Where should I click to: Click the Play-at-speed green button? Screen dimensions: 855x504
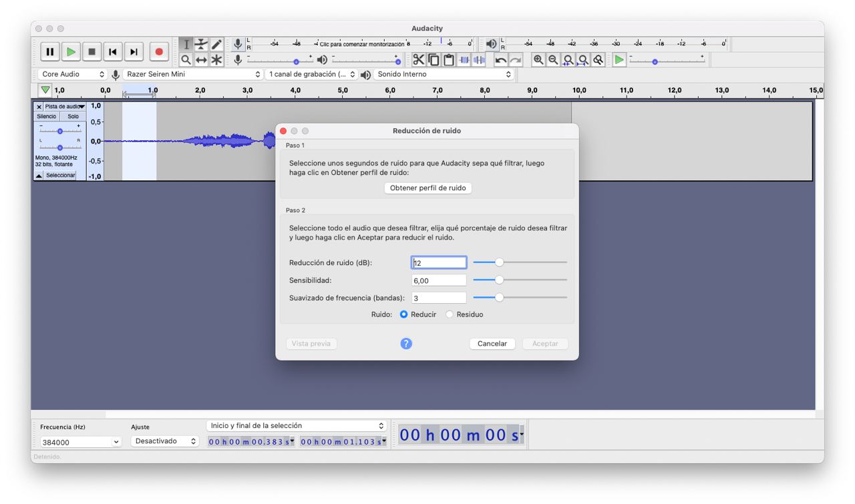tap(619, 59)
